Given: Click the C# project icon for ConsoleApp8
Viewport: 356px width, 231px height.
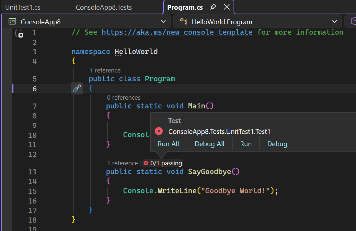Looking at the screenshot, I should pyautogui.click(x=13, y=22).
